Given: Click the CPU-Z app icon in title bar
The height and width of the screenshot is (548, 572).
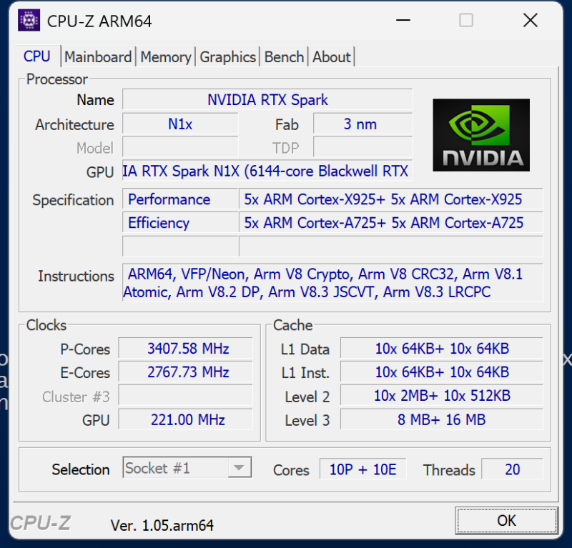Looking at the screenshot, I should click(x=29, y=21).
